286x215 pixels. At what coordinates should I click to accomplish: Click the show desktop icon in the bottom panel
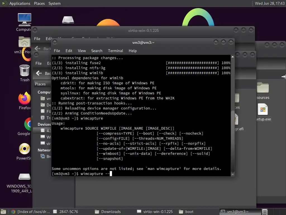3,212
